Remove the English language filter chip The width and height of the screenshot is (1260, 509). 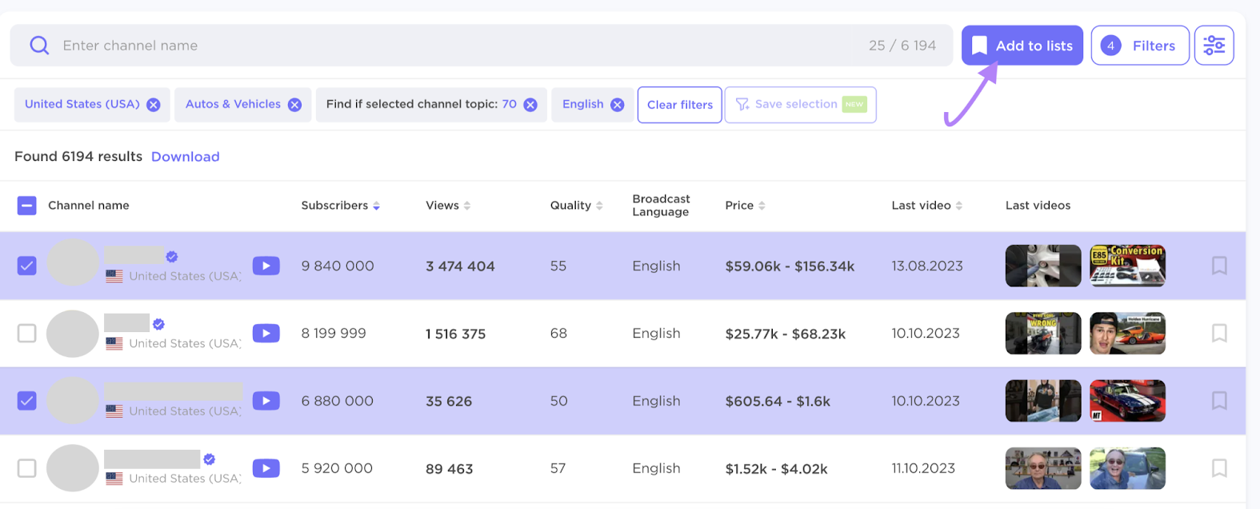(617, 105)
